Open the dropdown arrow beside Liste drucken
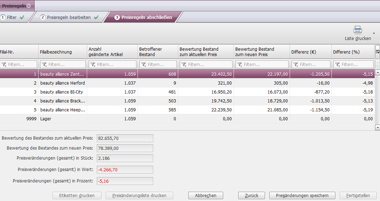The height and width of the screenshot is (201, 380). point(374,33)
